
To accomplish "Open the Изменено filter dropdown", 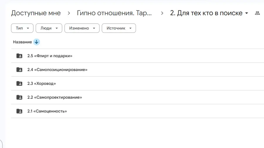I will 82,28.
